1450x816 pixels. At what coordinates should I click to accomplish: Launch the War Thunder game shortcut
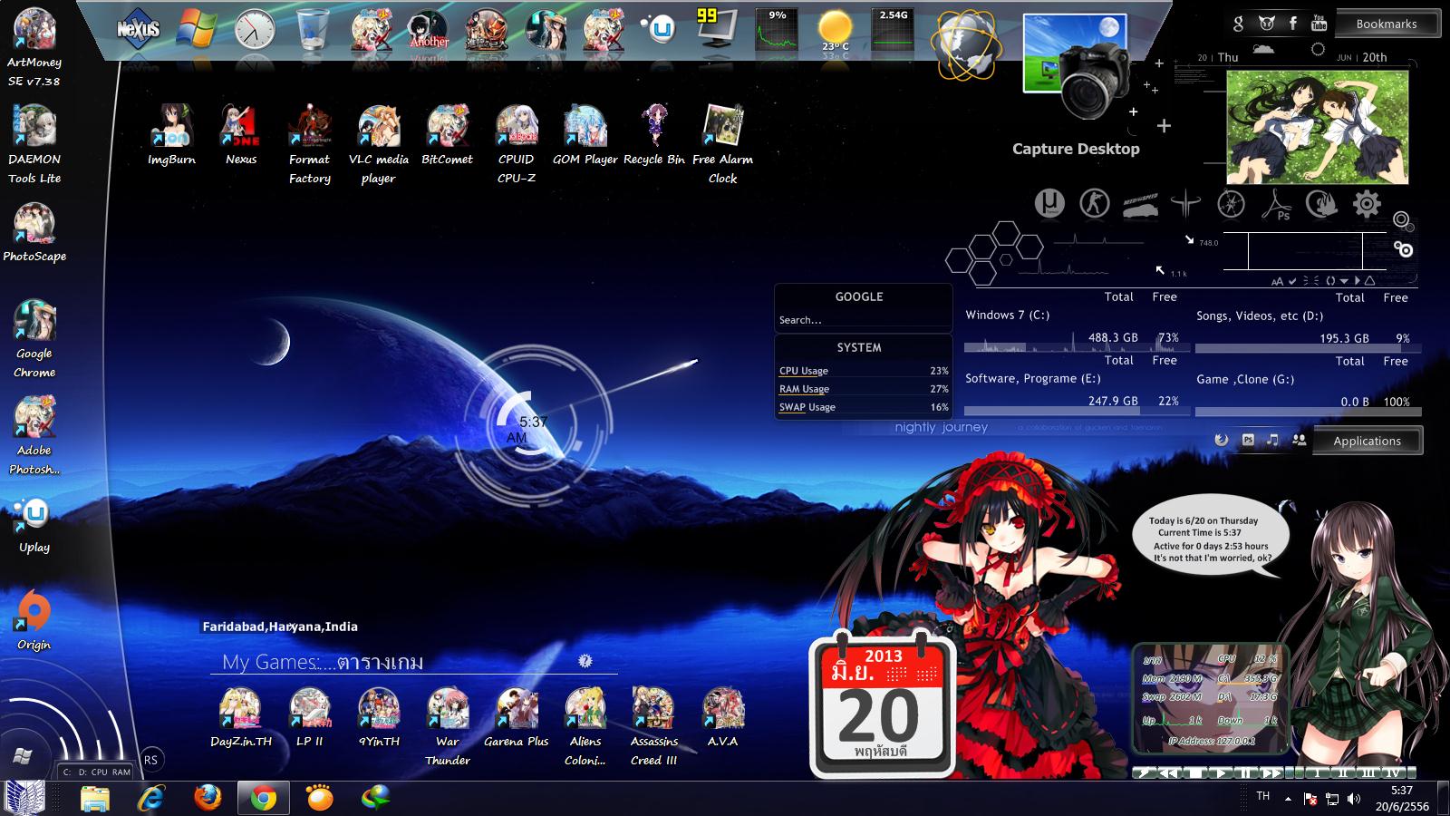click(448, 726)
